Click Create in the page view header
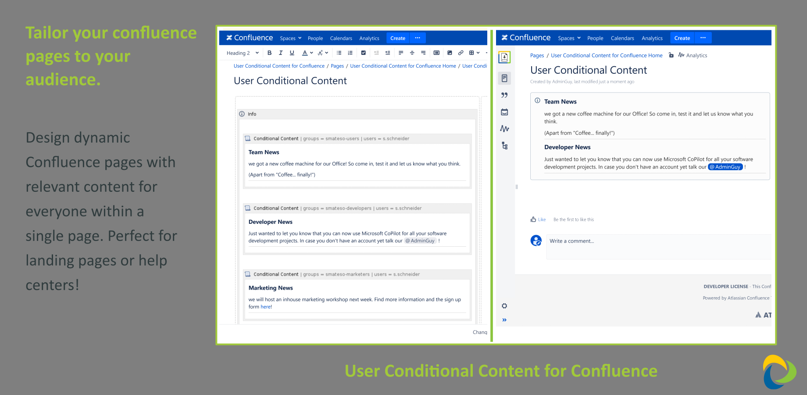Viewport: 807px width, 395px height. point(682,38)
